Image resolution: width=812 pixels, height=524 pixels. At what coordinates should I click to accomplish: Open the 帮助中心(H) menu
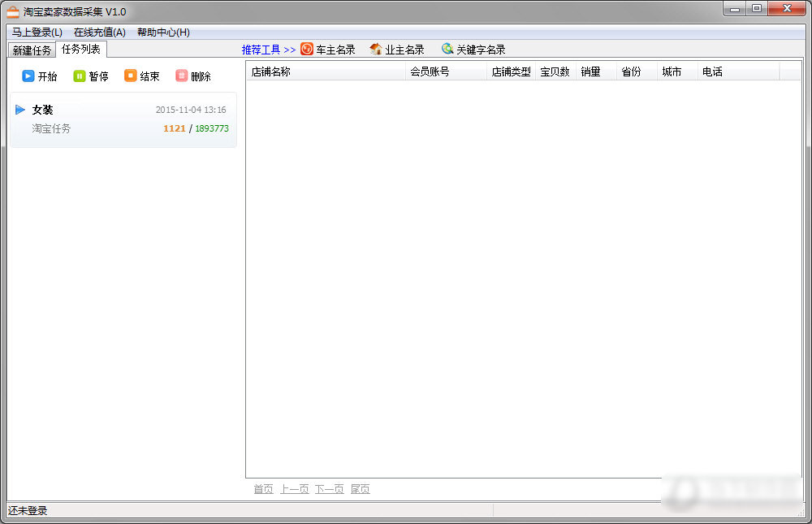click(163, 32)
